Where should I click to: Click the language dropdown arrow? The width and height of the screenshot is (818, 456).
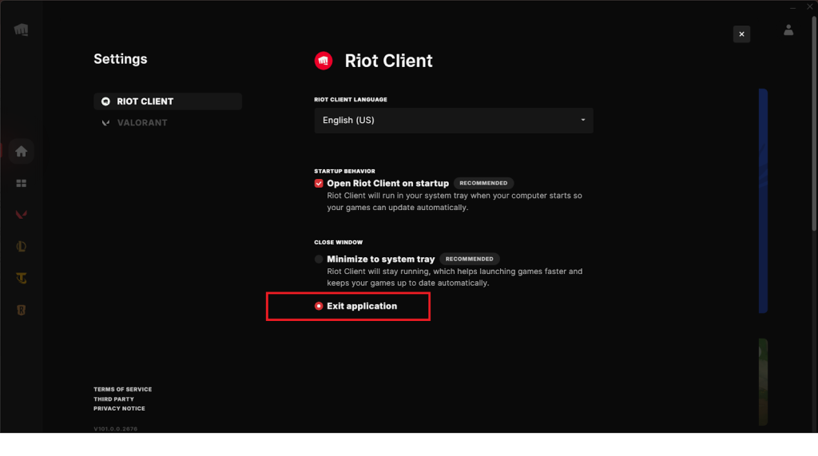(x=582, y=120)
